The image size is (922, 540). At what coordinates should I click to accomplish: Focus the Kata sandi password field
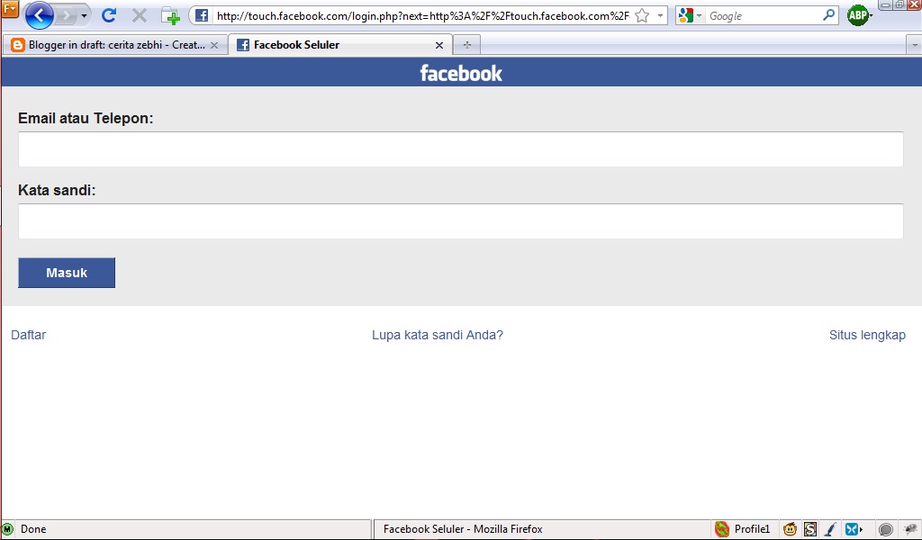460,221
